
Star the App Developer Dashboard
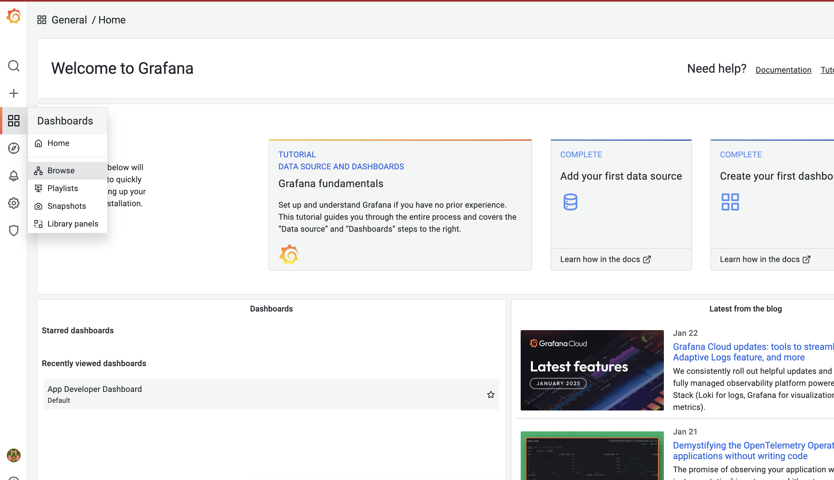pos(491,395)
